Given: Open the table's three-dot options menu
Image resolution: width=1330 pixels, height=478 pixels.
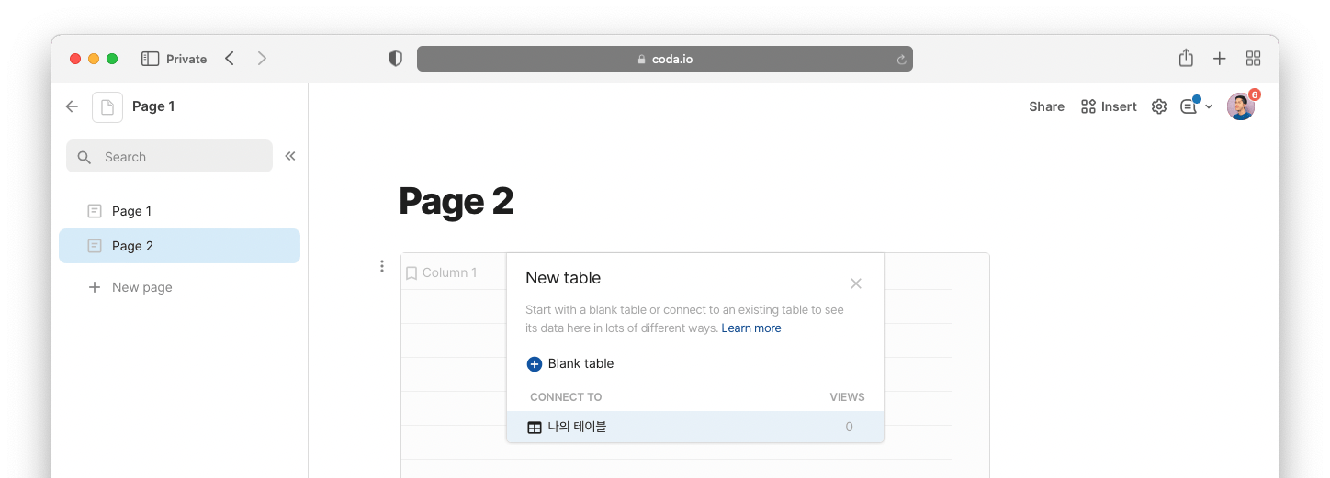Looking at the screenshot, I should [x=382, y=266].
